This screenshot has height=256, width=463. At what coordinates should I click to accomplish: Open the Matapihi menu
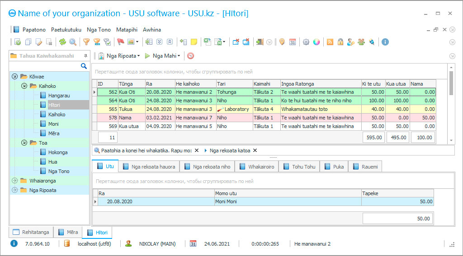click(127, 30)
